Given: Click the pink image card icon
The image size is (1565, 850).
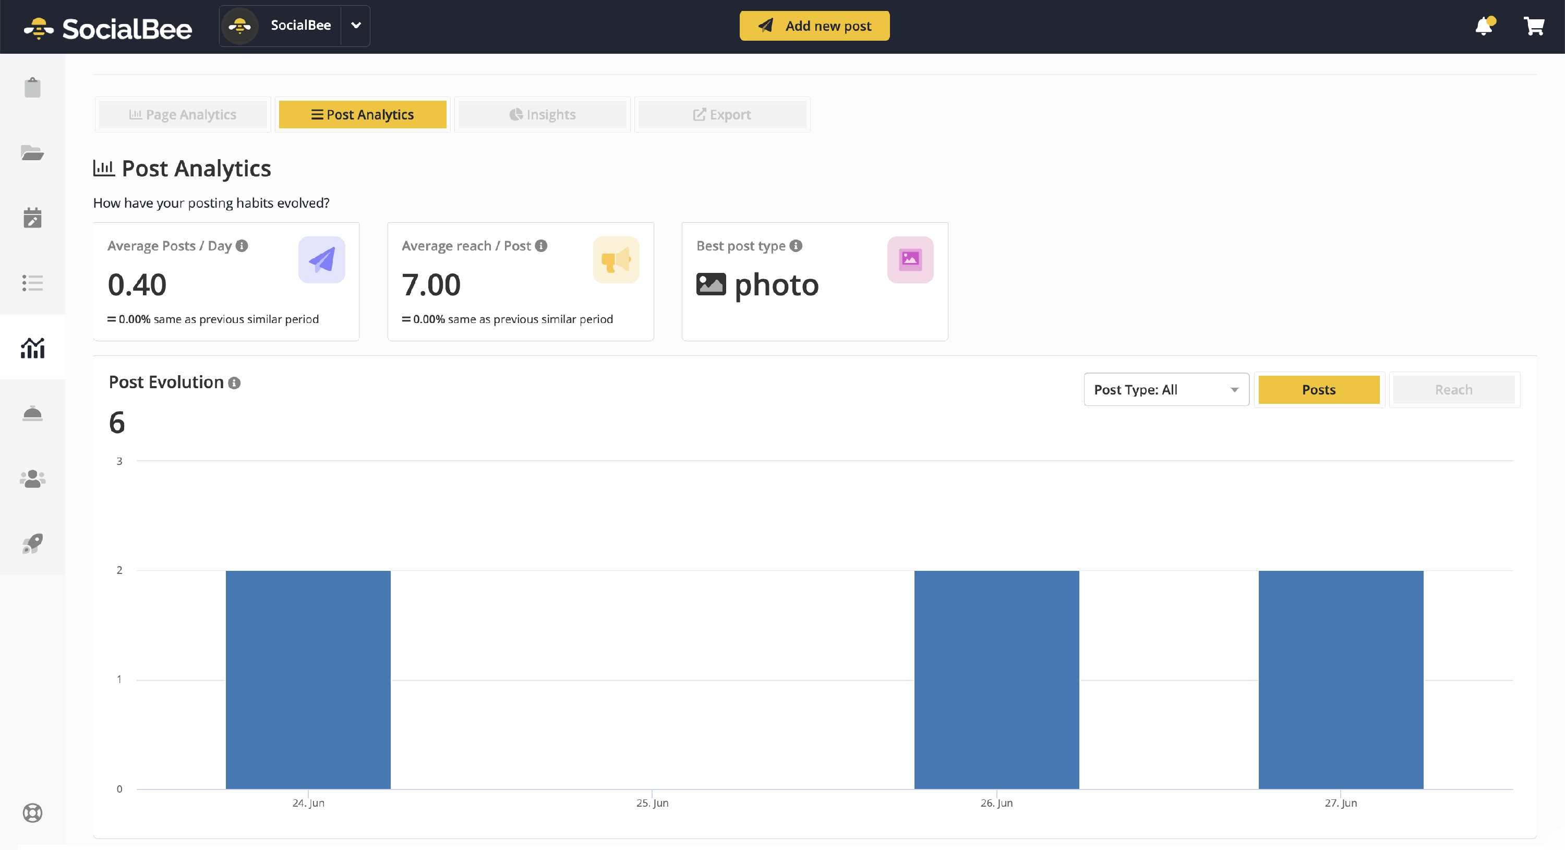Looking at the screenshot, I should coord(910,259).
